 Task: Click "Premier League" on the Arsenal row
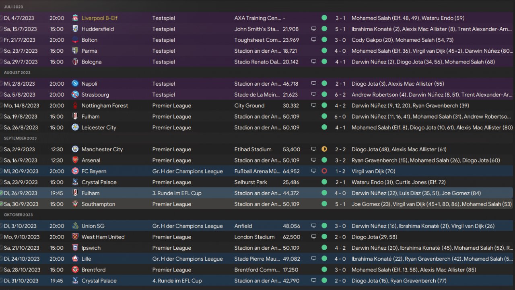click(172, 160)
